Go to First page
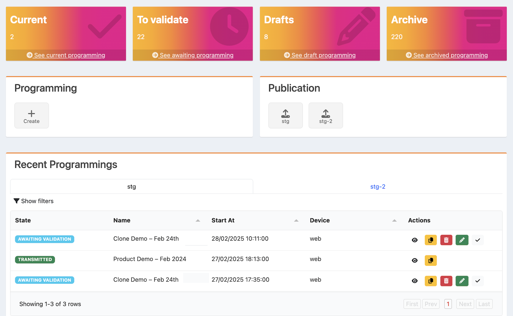Image resolution: width=513 pixels, height=316 pixels. tap(412, 304)
